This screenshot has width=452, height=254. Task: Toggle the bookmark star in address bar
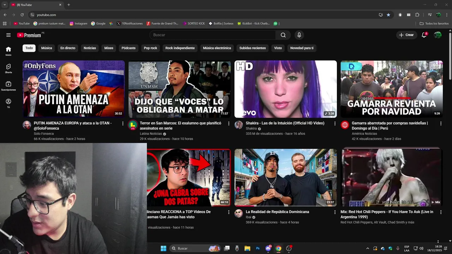coord(388,15)
